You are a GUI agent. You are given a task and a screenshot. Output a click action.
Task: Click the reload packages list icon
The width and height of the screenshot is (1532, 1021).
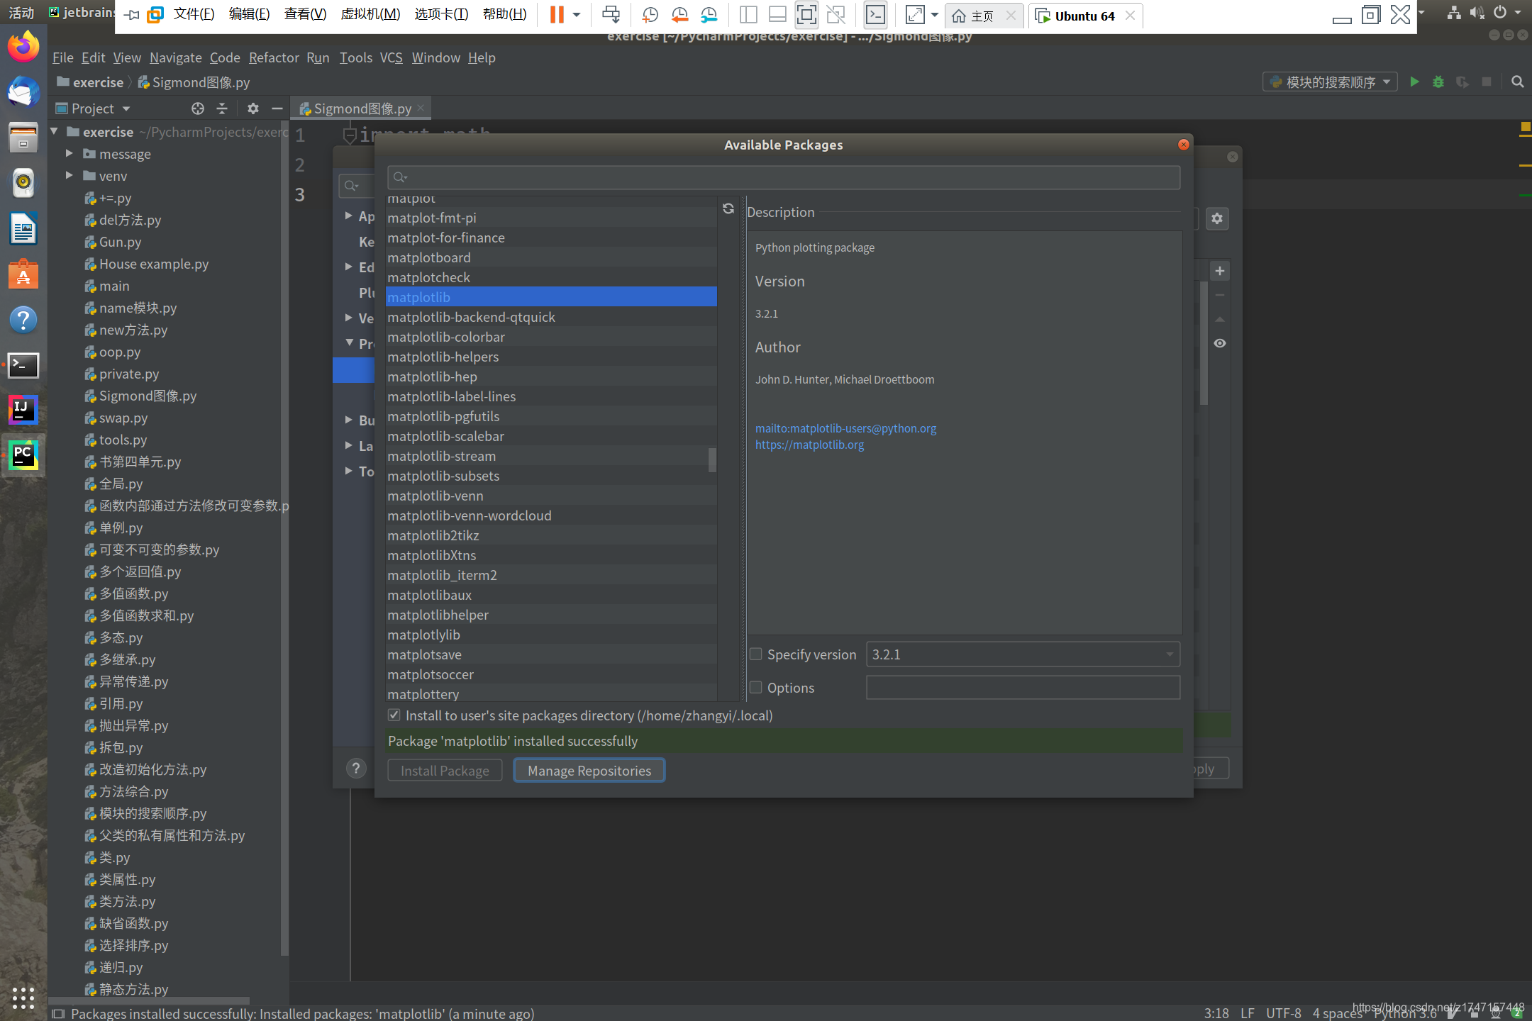pyautogui.click(x=728, y=208)
